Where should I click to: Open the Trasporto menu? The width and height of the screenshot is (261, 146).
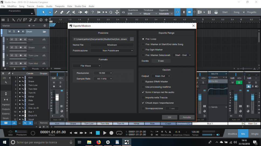(60, 6)
